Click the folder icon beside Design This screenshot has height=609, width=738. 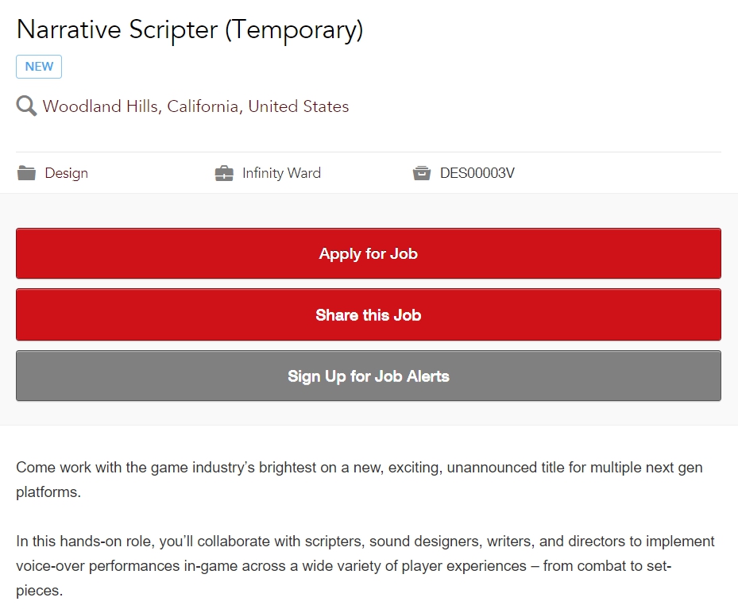[26, 173]
